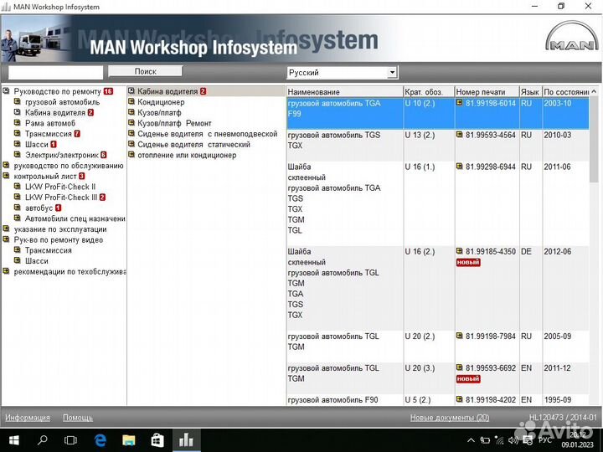This screenshot has height=452, width=603.
Task: Click icon beside Шасси under video repair
Action: pos(18,260)
